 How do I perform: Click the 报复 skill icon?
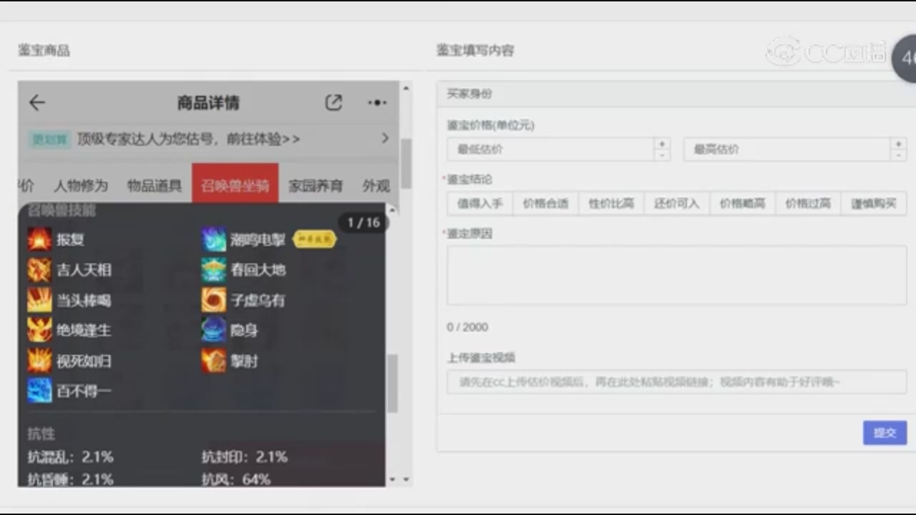click(39, 240)
